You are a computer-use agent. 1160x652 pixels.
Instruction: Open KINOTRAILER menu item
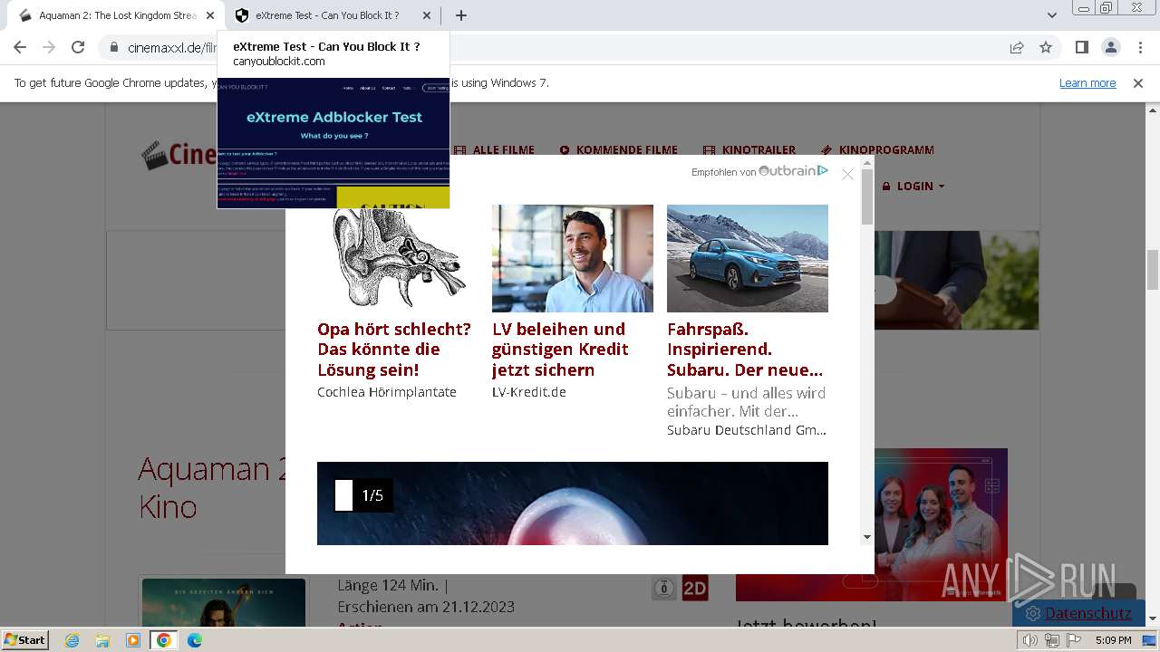750,150
